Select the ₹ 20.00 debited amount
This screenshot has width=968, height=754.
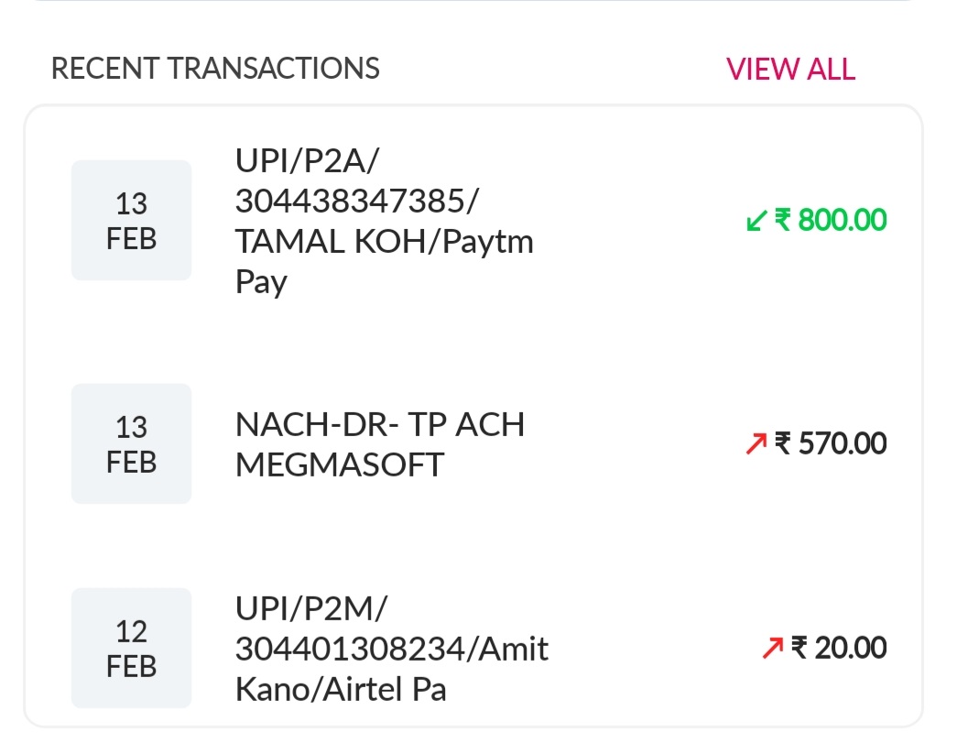[839, 649]
